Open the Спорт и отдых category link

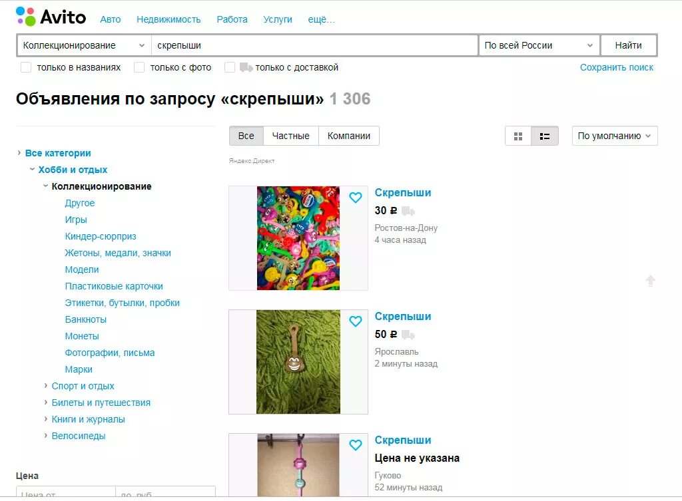(83, 386)
